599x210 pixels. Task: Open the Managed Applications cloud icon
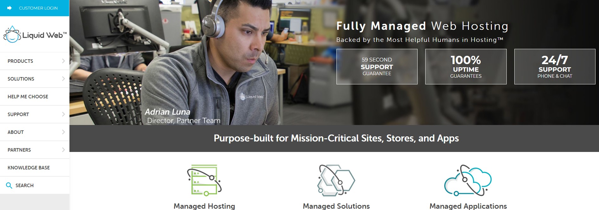click(x=468, y=180)
